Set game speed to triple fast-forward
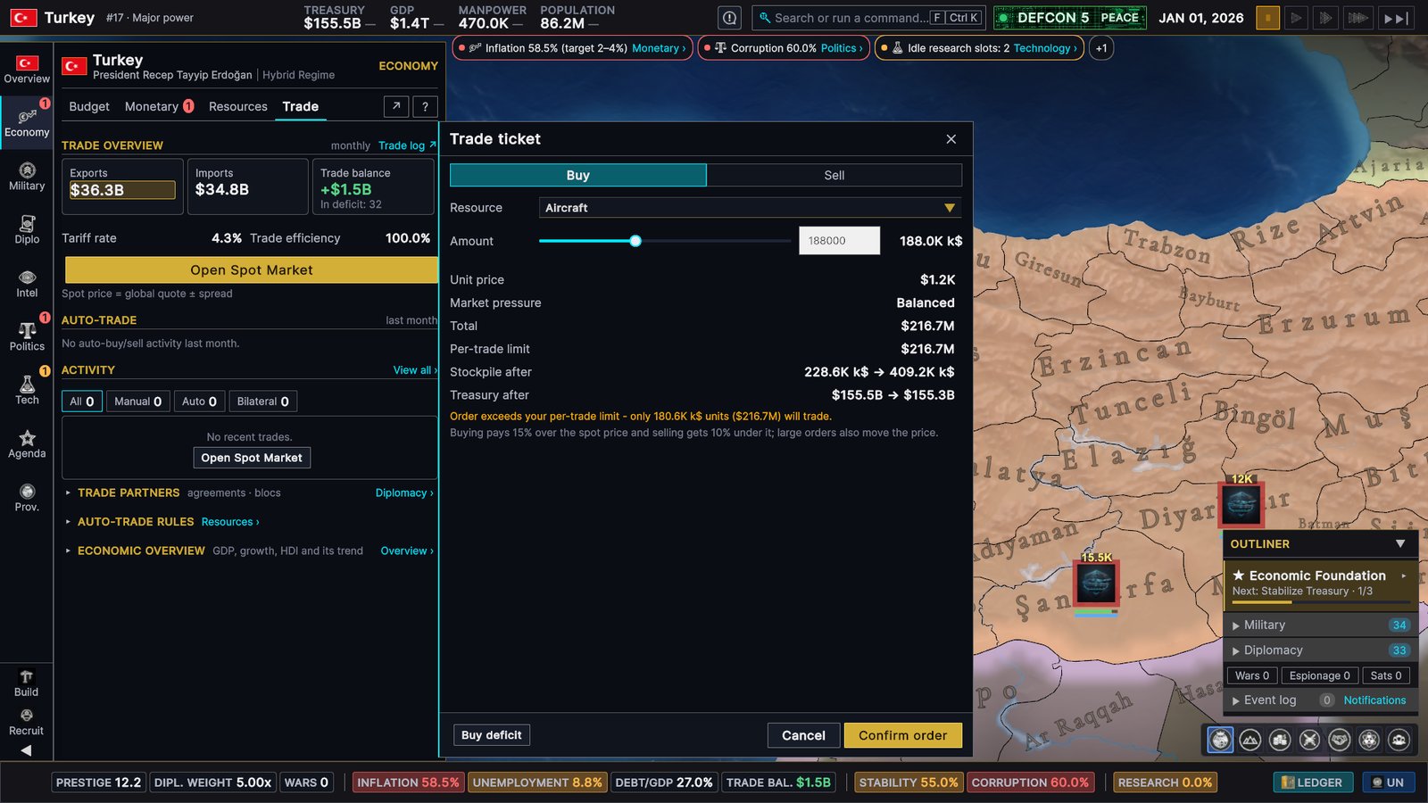Screen dimensions: 1428x803 click(1357, 18)
